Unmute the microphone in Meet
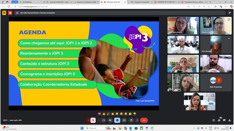This screenshot has height=131, width=234. coord(93,120)
